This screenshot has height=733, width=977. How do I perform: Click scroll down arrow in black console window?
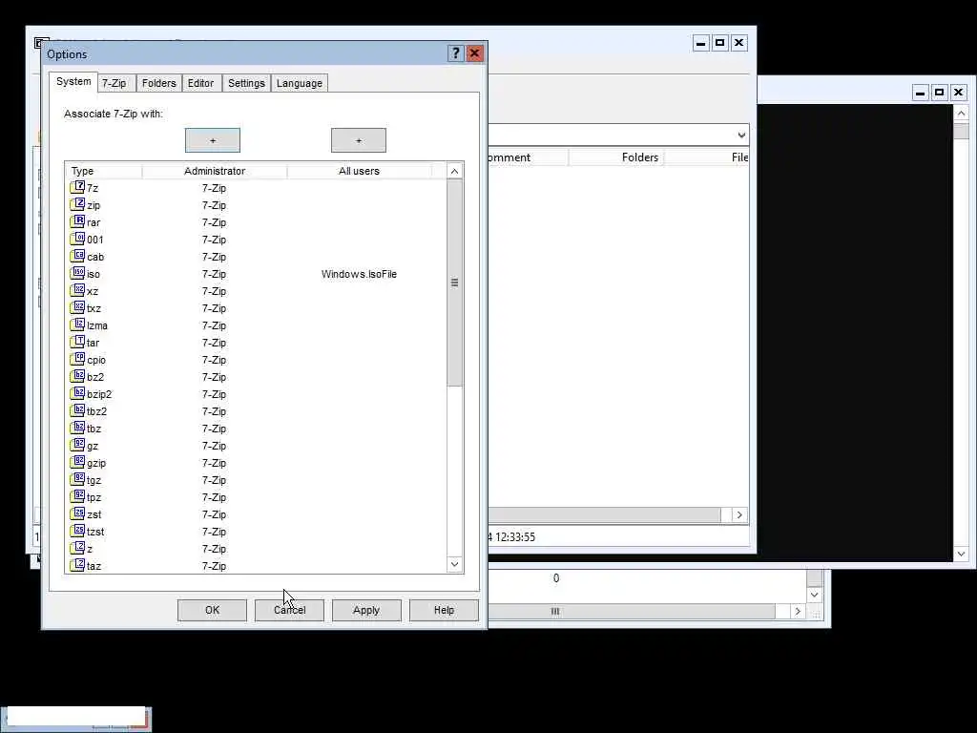point(961,554)
